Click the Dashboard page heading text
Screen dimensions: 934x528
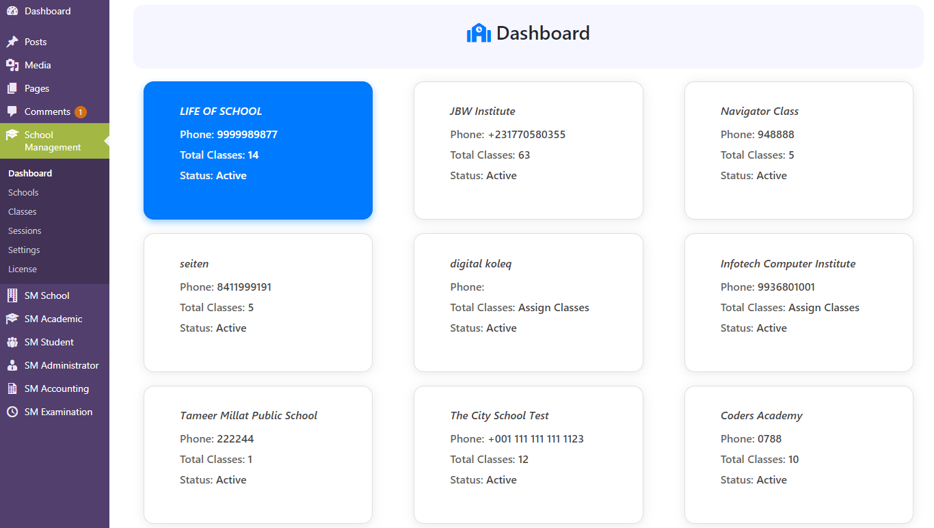point(543,33)
